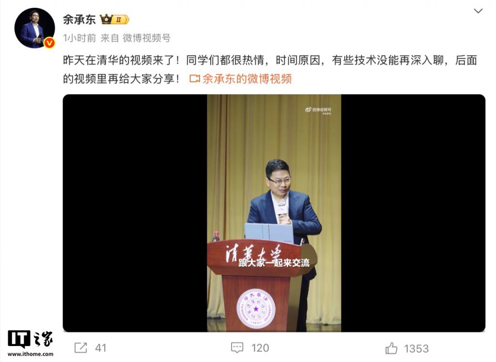The height and width of the screenshot is (362, 496).
Task: Open the repost share icon
Action: tap(80, 348)
